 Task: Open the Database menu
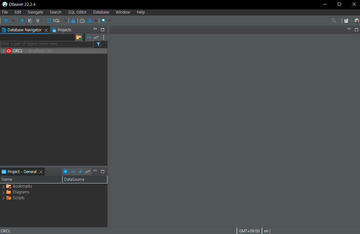[x=101, y=12]
